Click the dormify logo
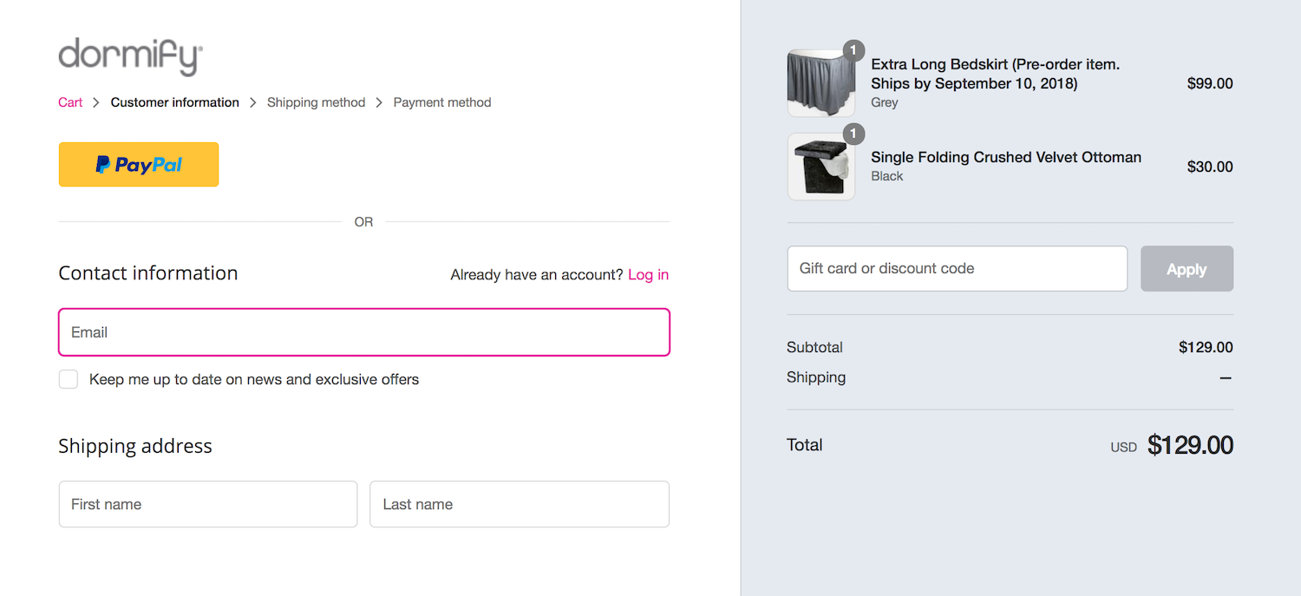The width and height of the screenshot is (1301, 596). point(131,57)
